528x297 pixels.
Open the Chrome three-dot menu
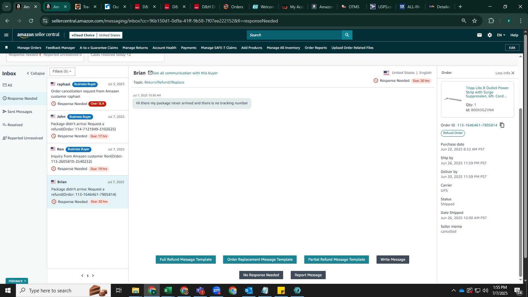coord(521,21)
